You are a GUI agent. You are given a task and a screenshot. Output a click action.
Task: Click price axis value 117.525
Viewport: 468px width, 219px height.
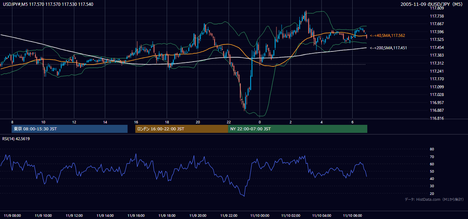437,39
